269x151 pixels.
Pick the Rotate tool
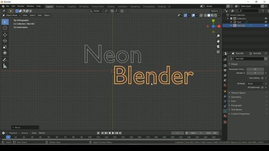(x=5, y=41)
